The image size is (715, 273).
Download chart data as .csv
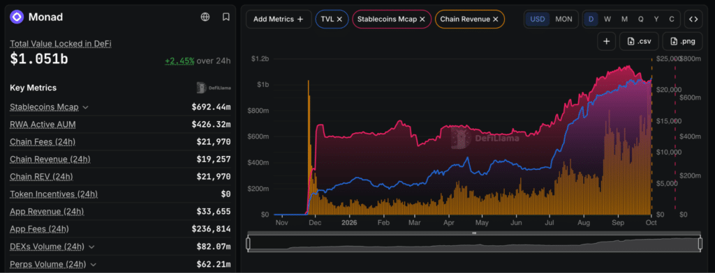tap(640, 41)
